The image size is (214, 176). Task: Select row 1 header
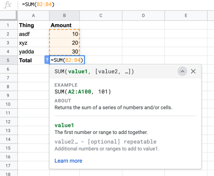tap(8, 25)
